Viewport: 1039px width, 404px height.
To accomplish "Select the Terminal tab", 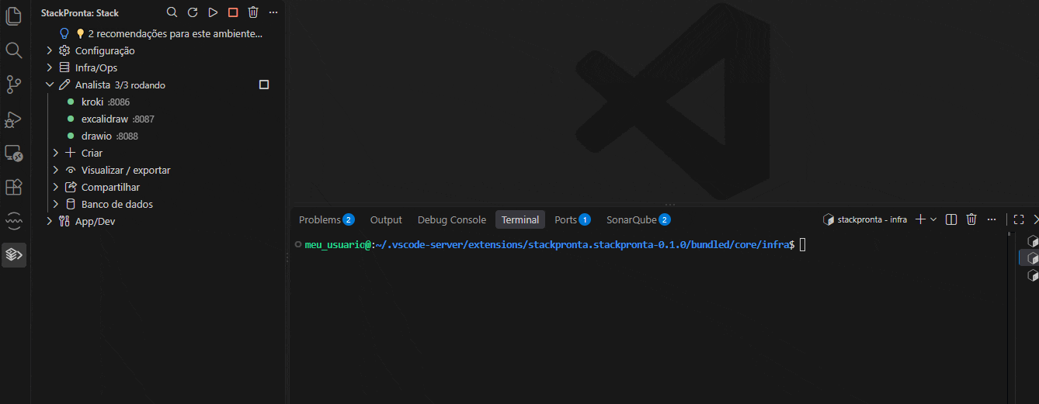I will tap(520, 219).
